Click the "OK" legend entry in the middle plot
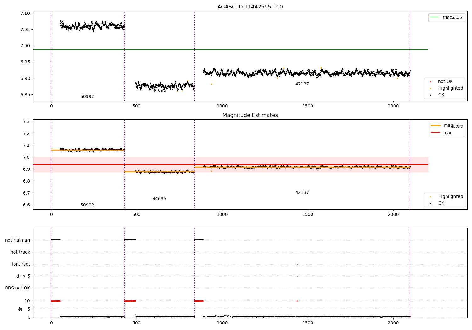This screenshot has height=330, width=472. [x=437, y=203]
